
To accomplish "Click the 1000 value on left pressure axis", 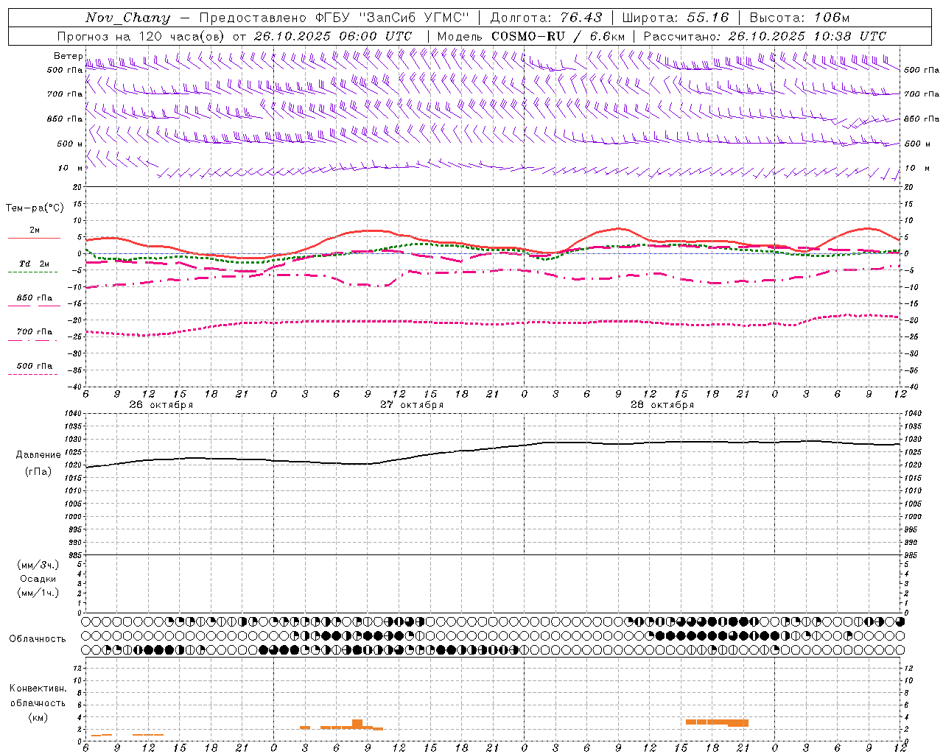I will [x=71, y=517].
